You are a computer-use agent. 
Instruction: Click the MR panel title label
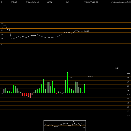pyautogui.click(x=117, y=68)
